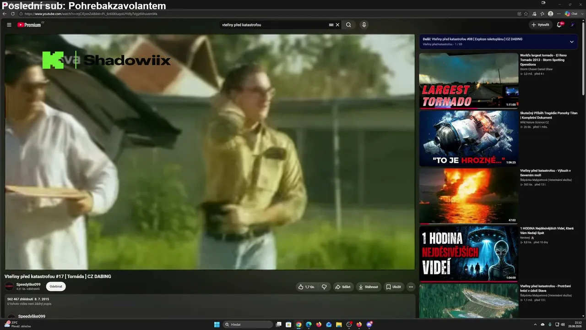Open the Copilot Chat button
The image size is (586, 330).
pos(571,14)
